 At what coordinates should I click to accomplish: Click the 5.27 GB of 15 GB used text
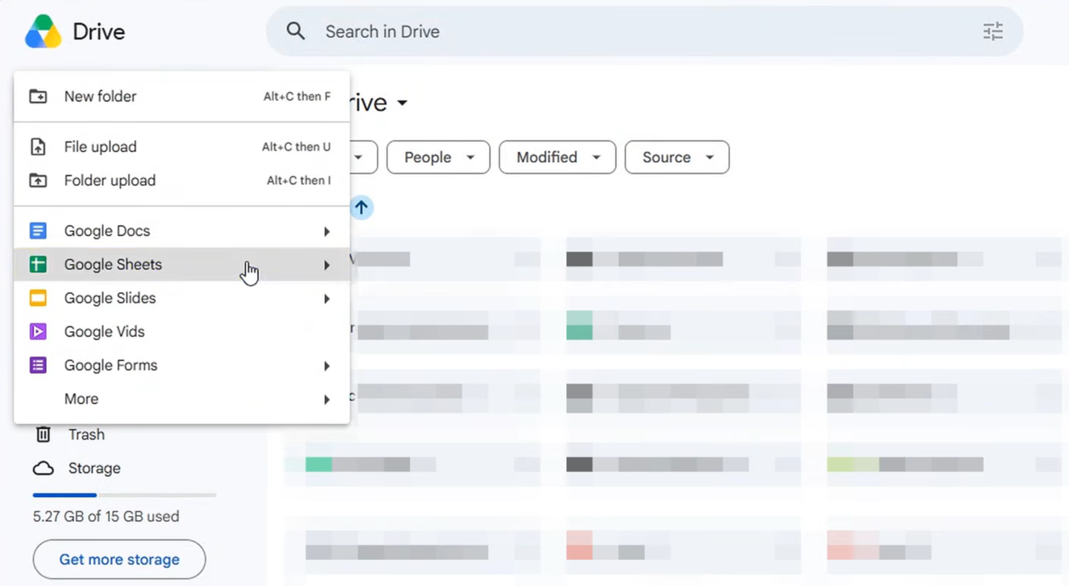[x=106, y=516]
